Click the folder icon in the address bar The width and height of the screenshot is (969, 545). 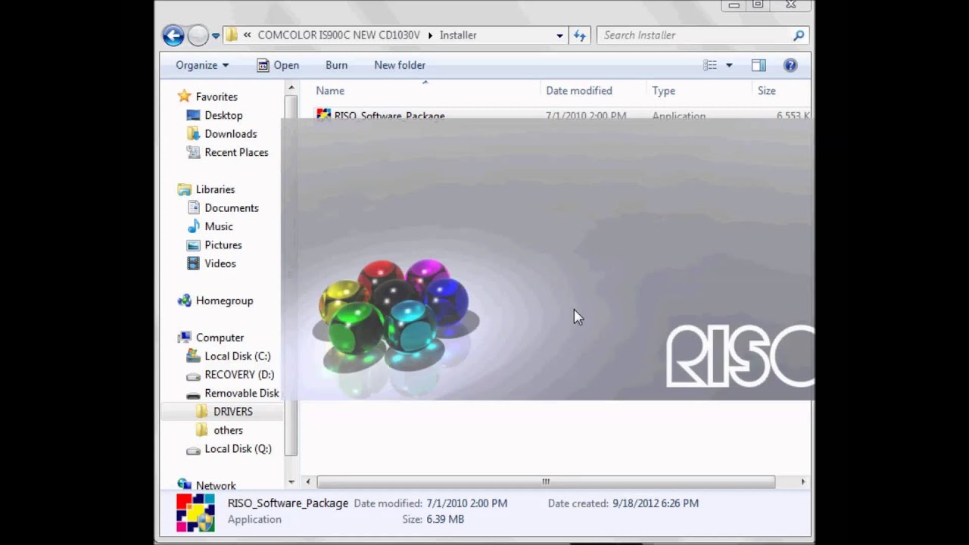click(x=232, y=35)
